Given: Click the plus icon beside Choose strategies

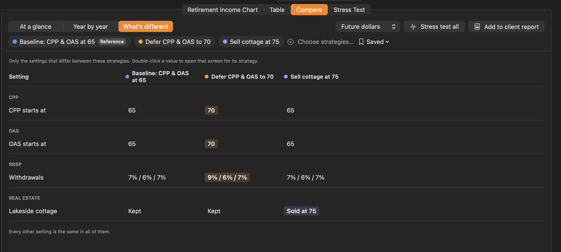Looking at the screenshot, I should tap(290, 42).
